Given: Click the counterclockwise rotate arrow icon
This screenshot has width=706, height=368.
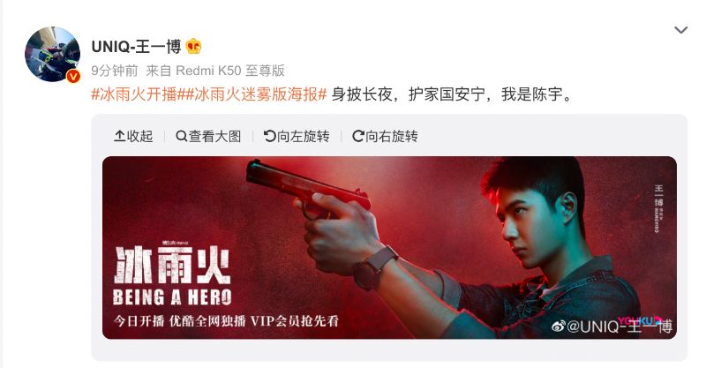Looking at the screenshot, I should click(x=269, y=136).
